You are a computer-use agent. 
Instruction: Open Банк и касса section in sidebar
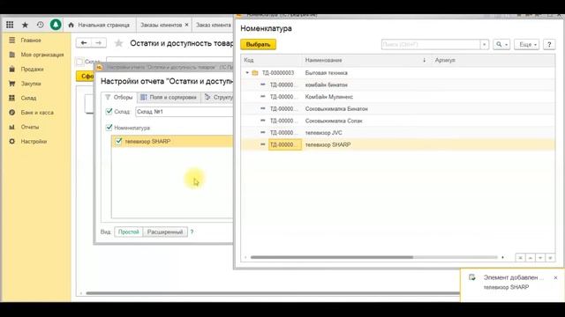point(36,113)
